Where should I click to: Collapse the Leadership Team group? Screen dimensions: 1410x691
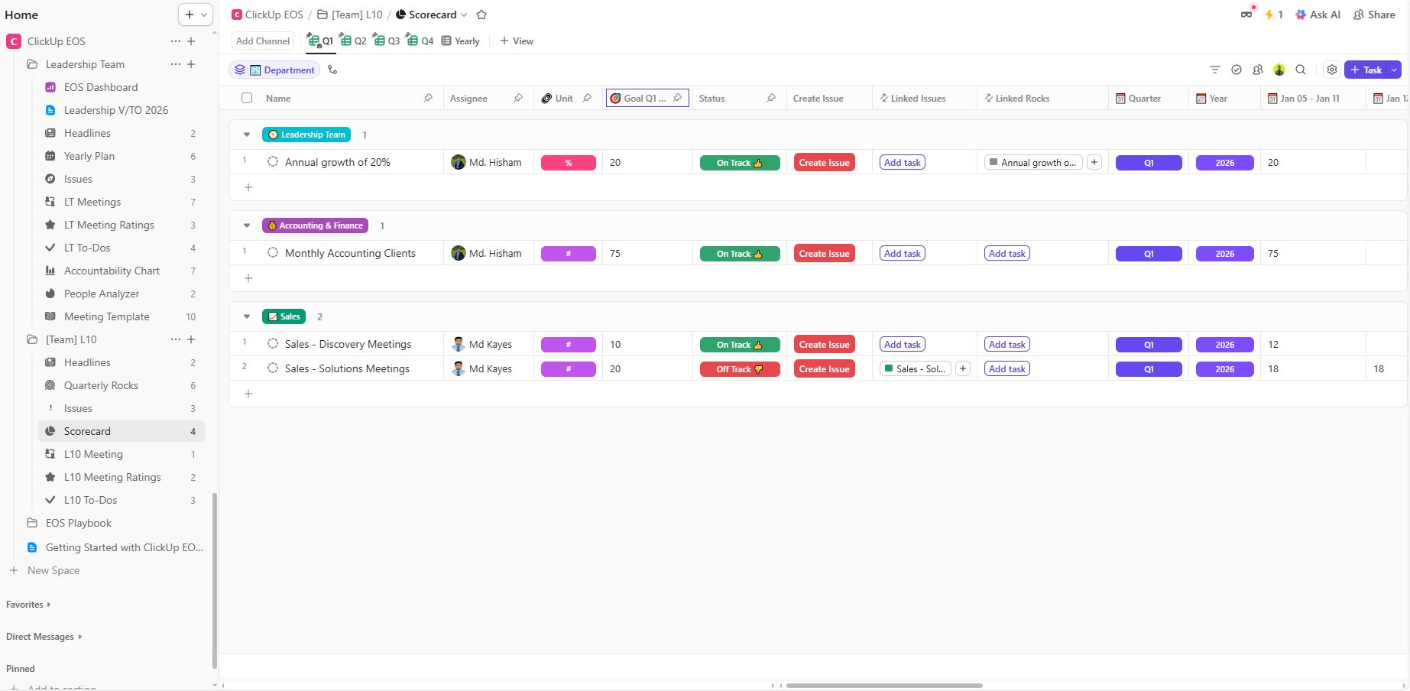point(246,135)
